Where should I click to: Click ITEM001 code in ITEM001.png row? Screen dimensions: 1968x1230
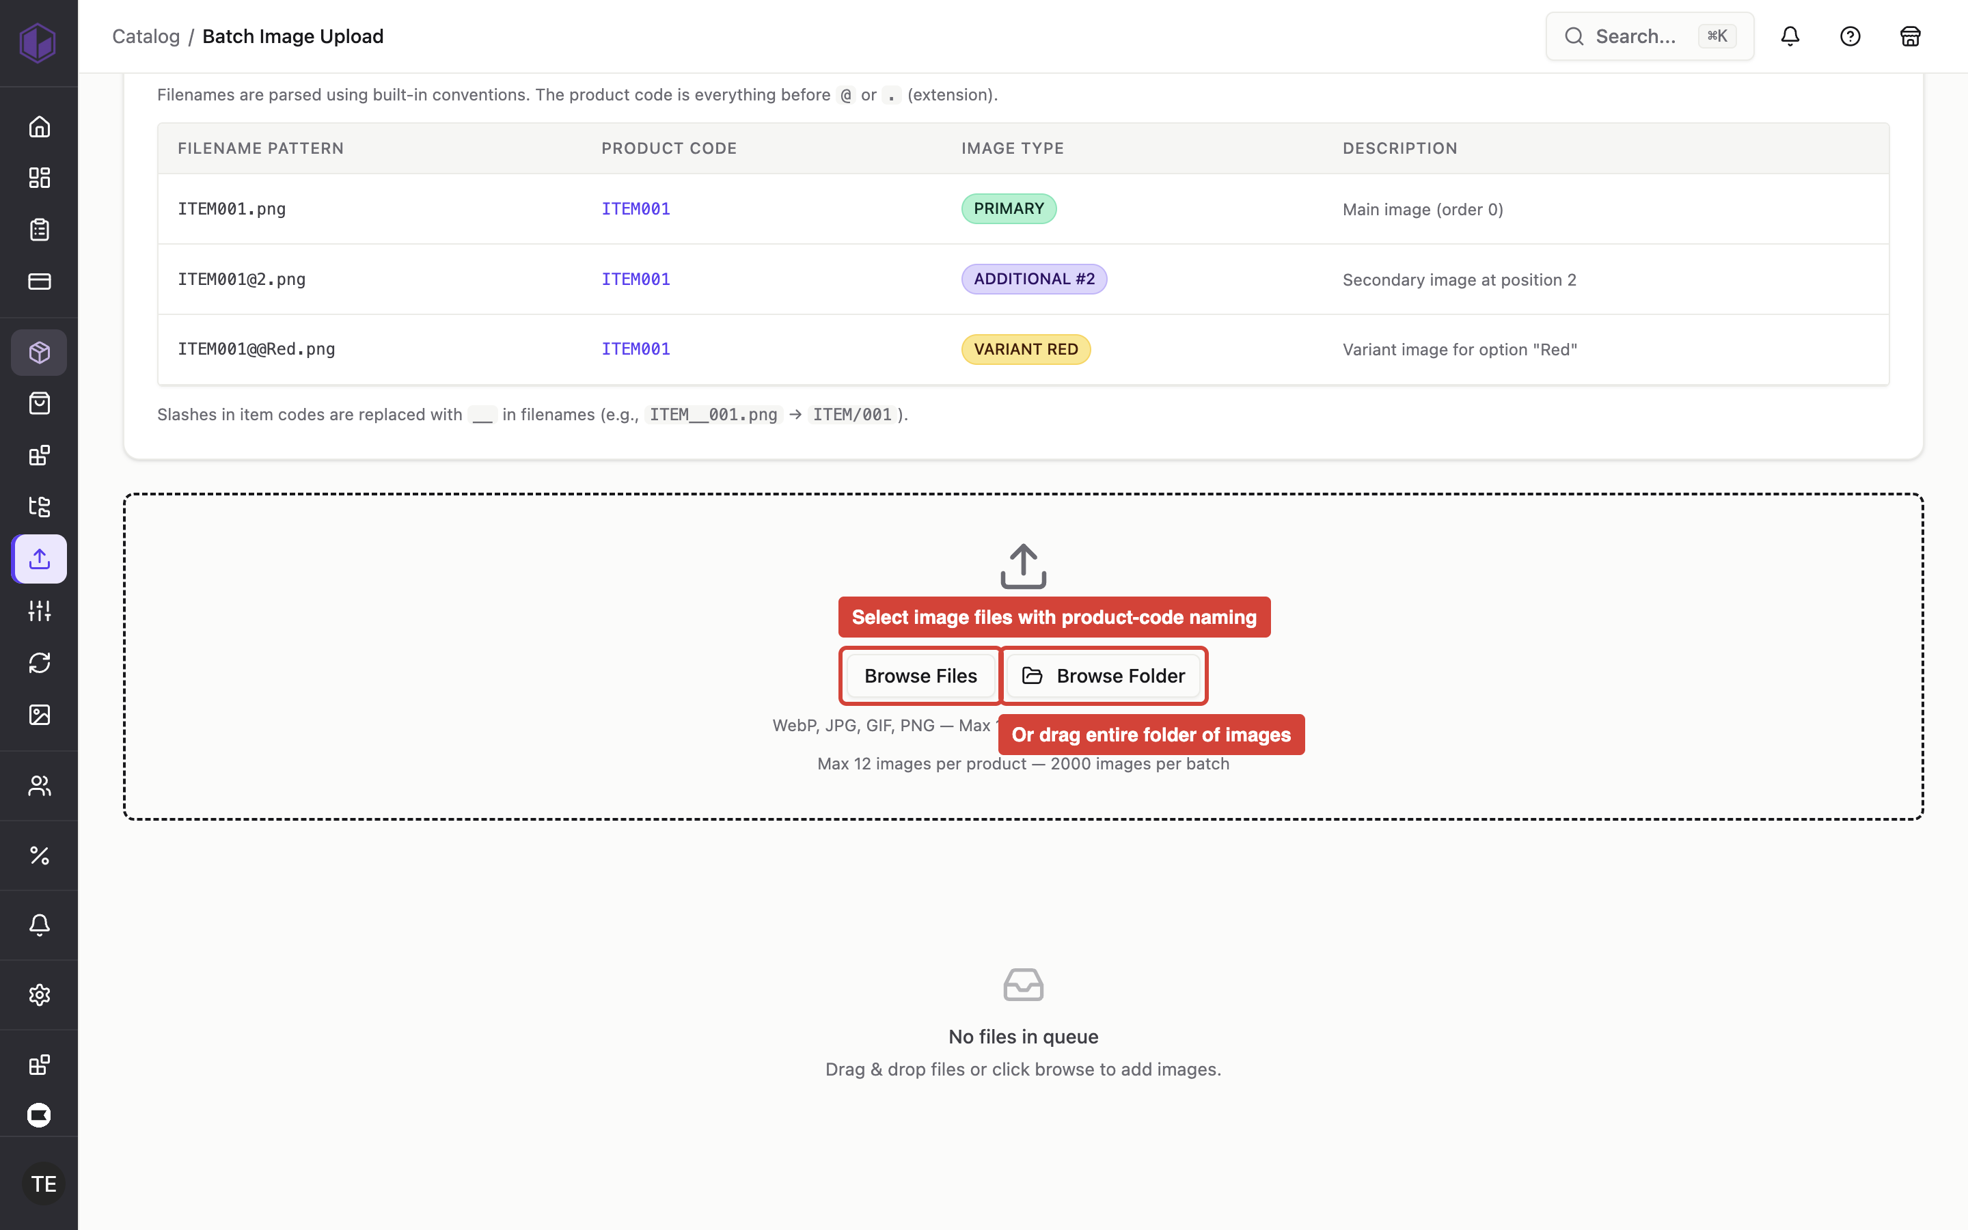(636, 209)
